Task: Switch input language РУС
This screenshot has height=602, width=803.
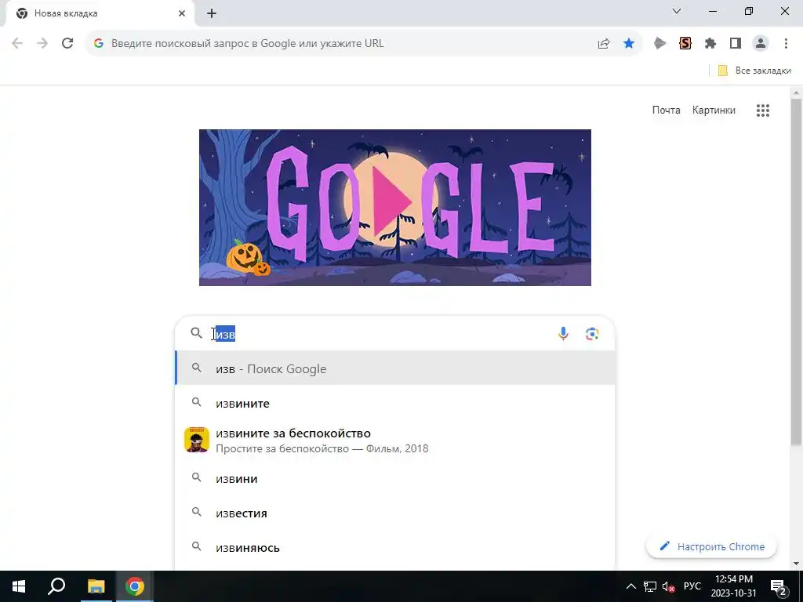Action: point(692,586)
